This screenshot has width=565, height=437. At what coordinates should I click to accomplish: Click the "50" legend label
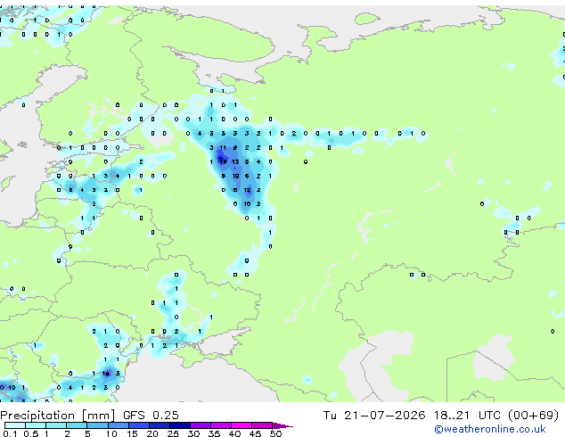[x=275, y=433]
